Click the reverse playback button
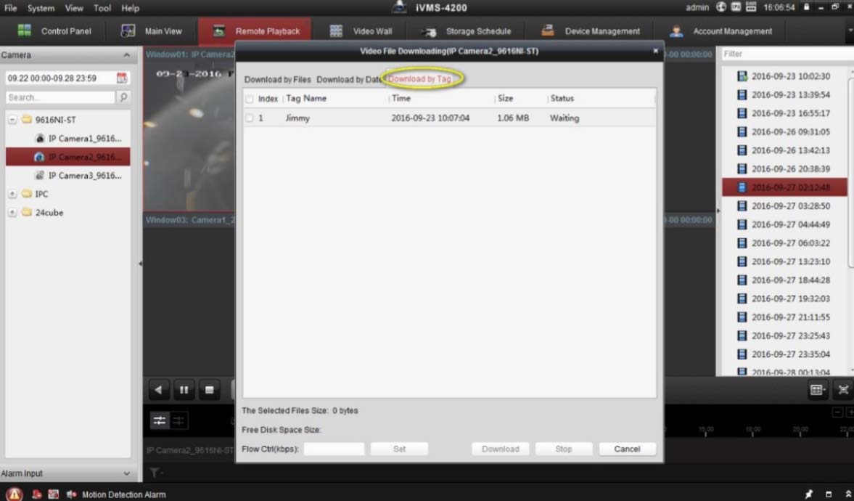 point(158,390)
